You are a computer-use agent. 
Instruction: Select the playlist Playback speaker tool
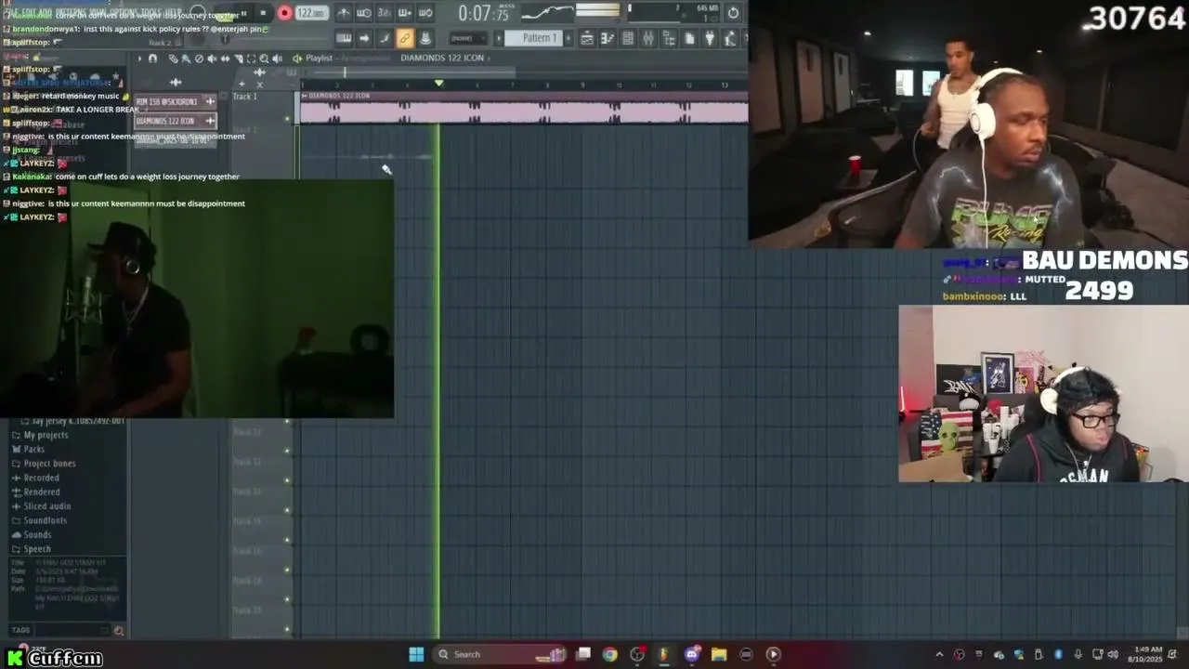click(x=278, y=59)
